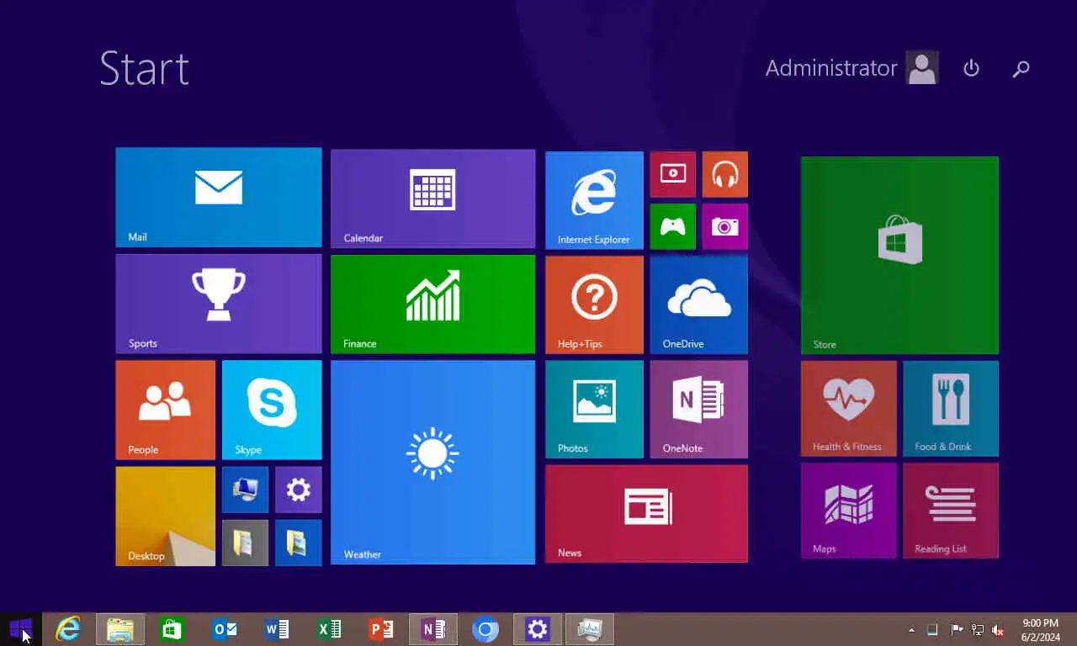Open the Store icon on the taskbar

172,629
